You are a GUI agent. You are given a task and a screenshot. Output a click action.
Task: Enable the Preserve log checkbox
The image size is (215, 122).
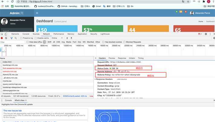[x=21, y=38]
